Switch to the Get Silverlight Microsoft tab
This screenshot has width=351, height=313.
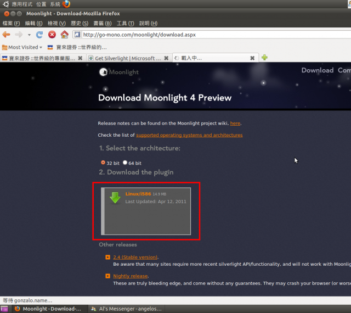click(128, 58)
